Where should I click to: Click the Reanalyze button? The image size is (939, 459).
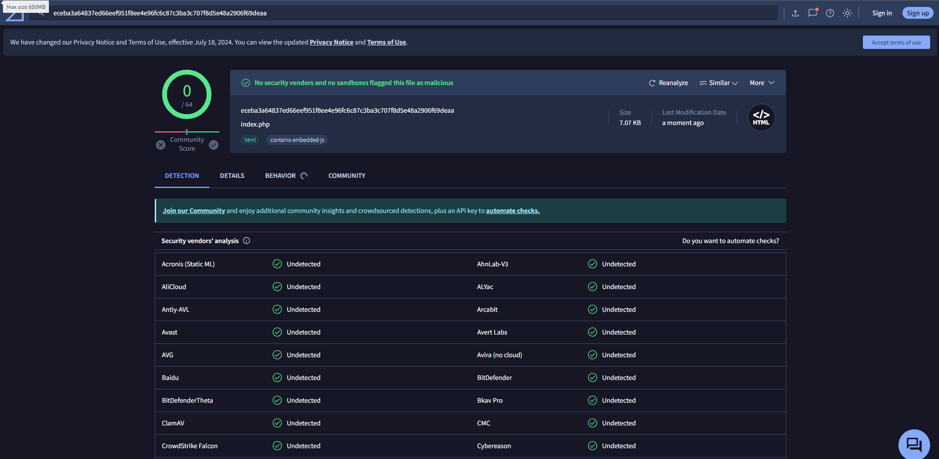tap(668, 83)
